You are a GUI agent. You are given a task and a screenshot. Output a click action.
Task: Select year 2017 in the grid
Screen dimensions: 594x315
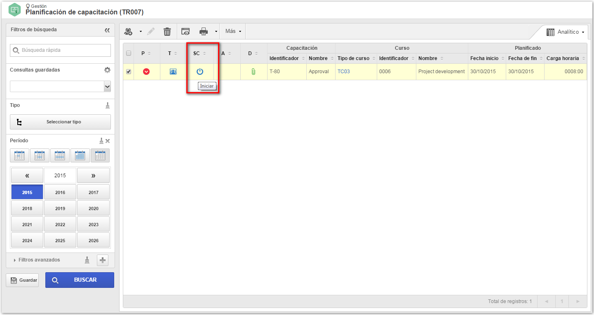pos(93,192)
